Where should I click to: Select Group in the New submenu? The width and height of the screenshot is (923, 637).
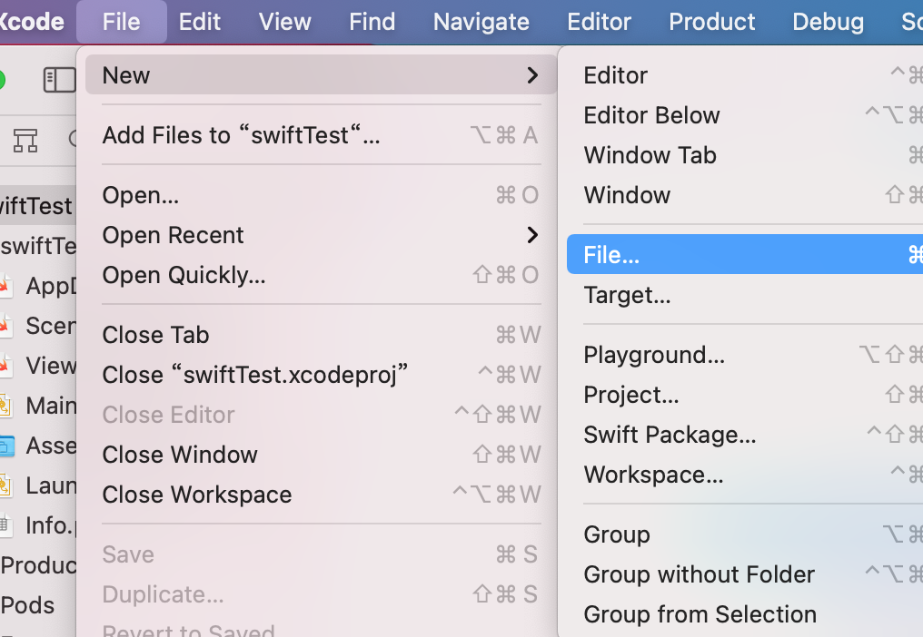pyautogui.click(x=745, y=534)
